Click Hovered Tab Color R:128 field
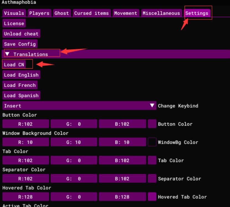Image resolution: width=230 pixels, height=207 pixels. pyautogui.click(x=26, y=197)
